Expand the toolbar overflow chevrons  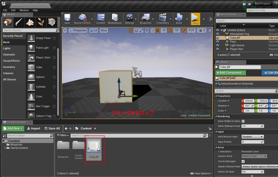tap(210, 19)
